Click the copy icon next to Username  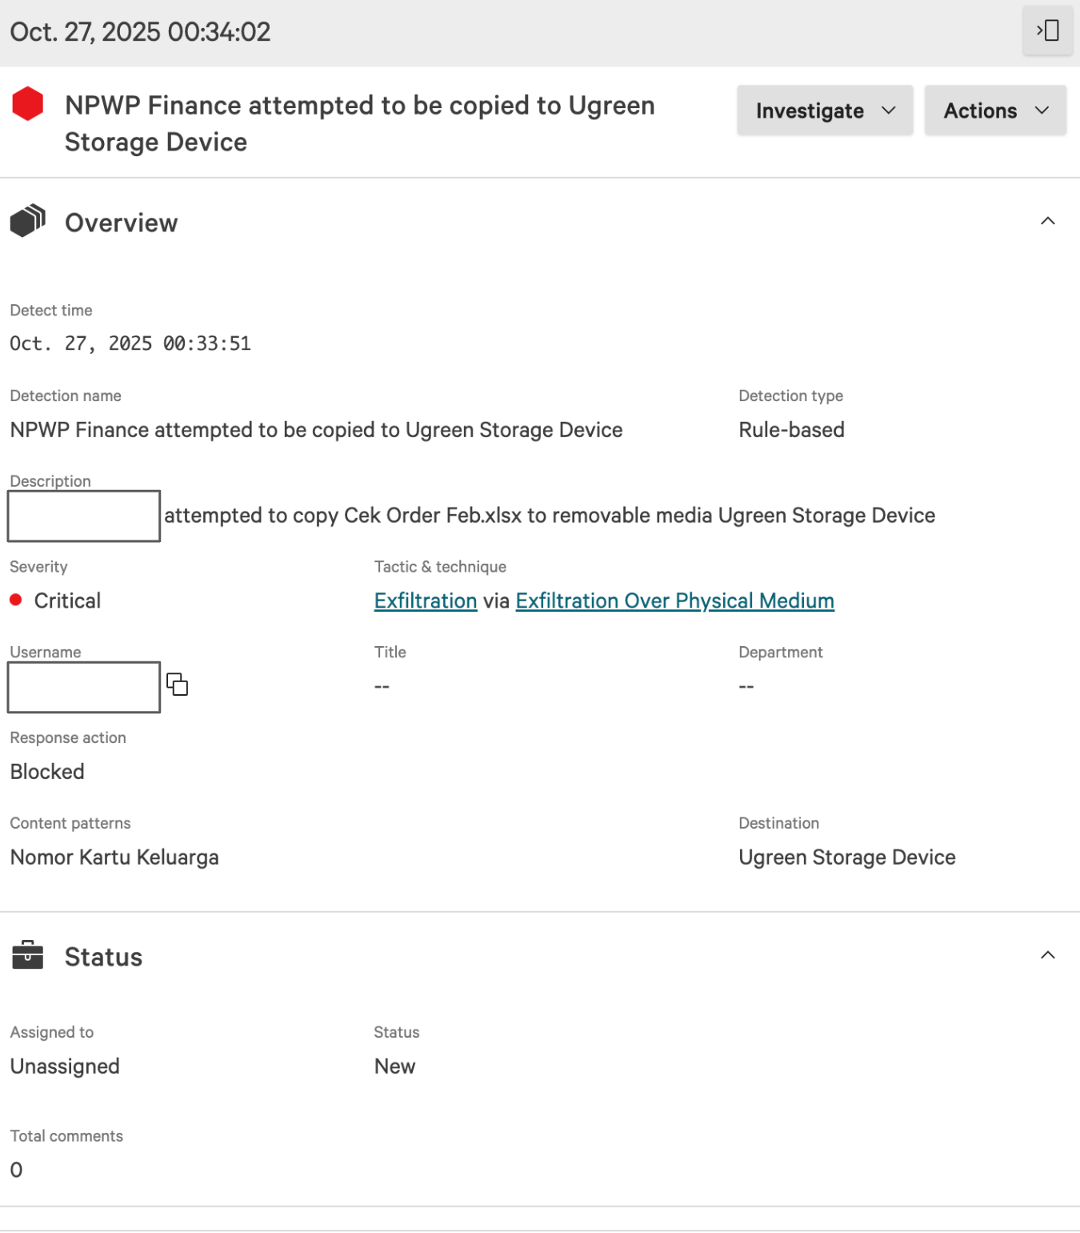click(178, 685)
